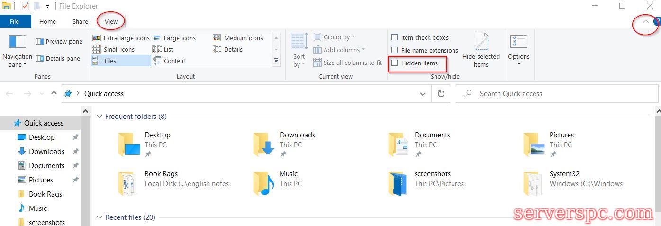
Task: Switch layout to Extra large icons
Action: pyautogui.click(x=121, y=38)
